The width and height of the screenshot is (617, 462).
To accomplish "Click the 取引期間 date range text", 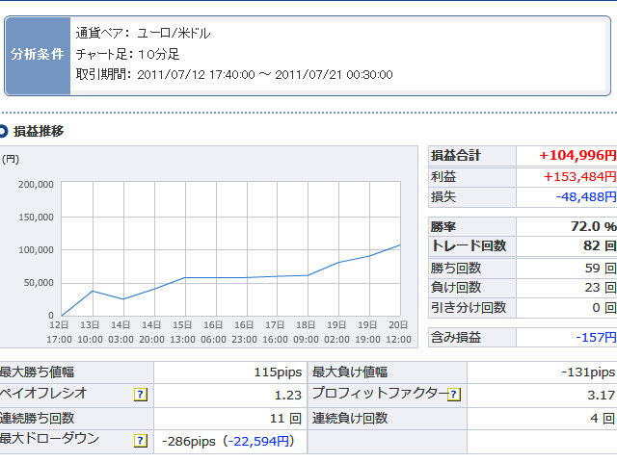I will [234, 75].
